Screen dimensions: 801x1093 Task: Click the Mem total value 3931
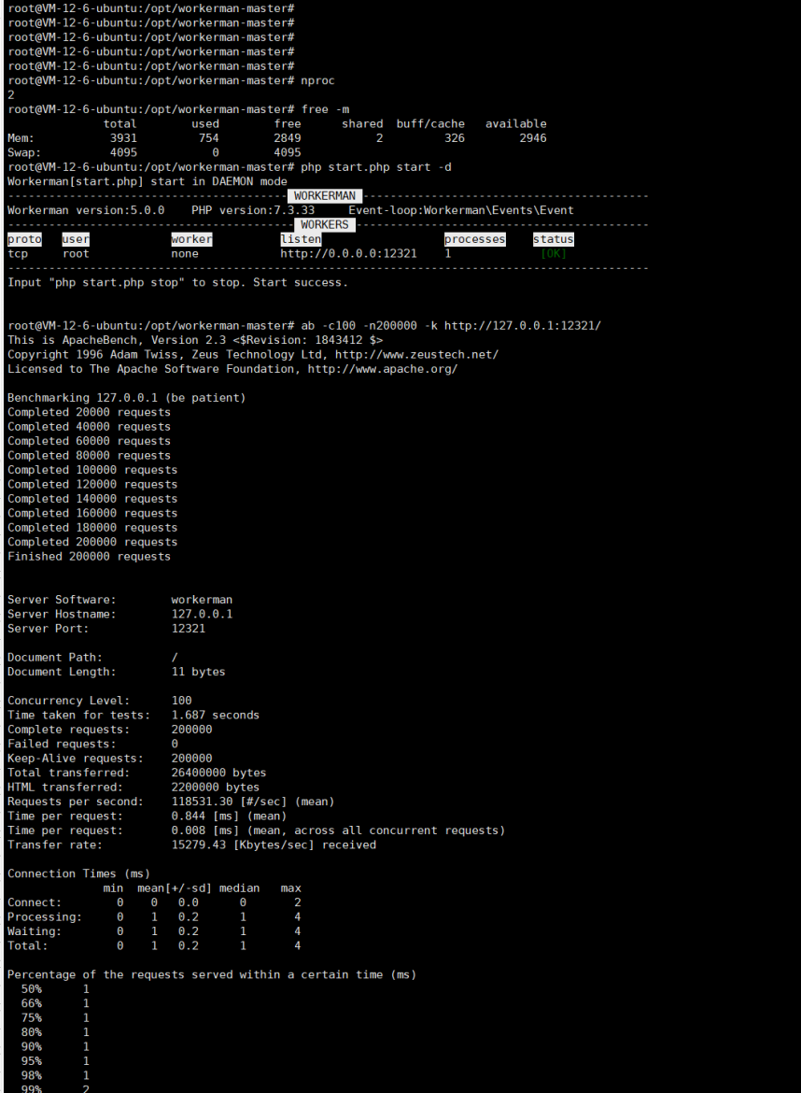tap(123, 138)
